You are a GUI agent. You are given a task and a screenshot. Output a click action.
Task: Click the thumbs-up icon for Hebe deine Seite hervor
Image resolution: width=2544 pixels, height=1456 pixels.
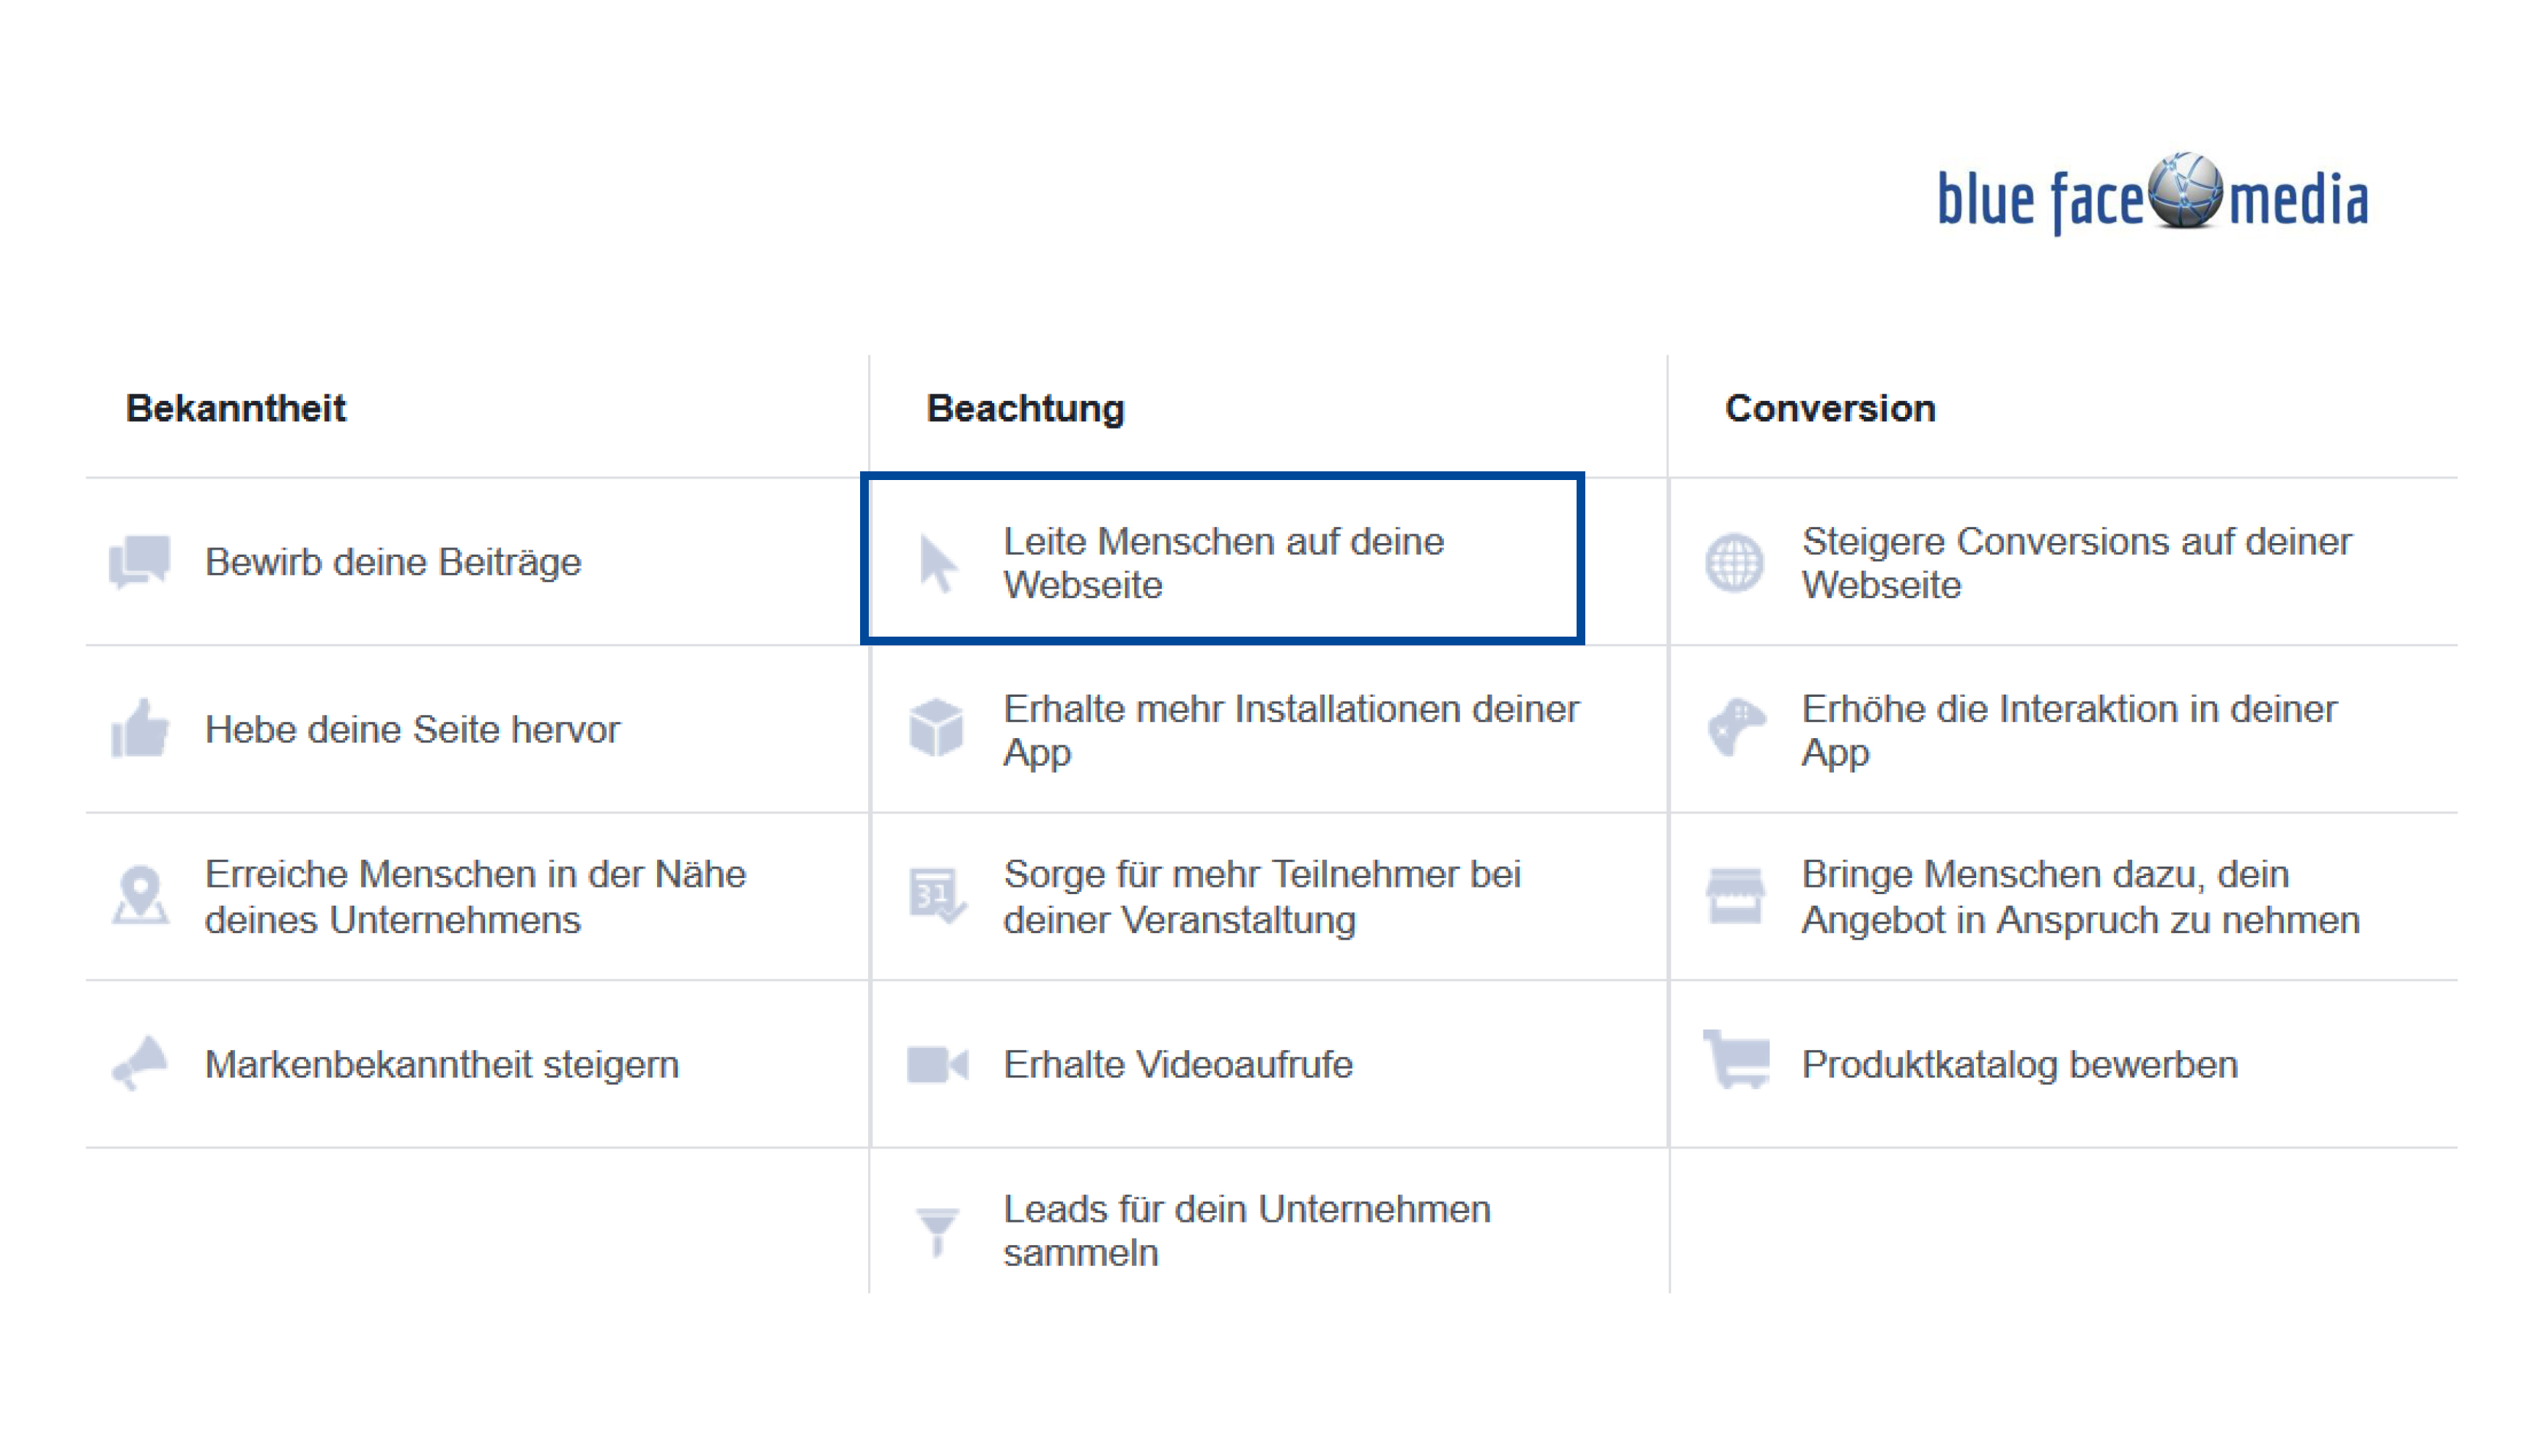[139, 728]
